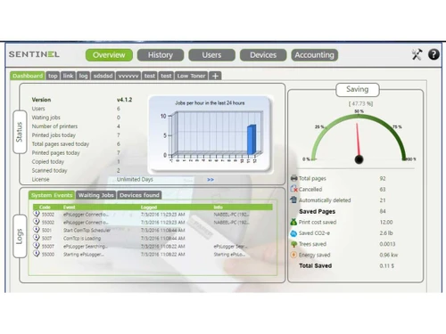
Task: Click event icon for 5007 ComTcp is Loading
Action: click(37, 238)
